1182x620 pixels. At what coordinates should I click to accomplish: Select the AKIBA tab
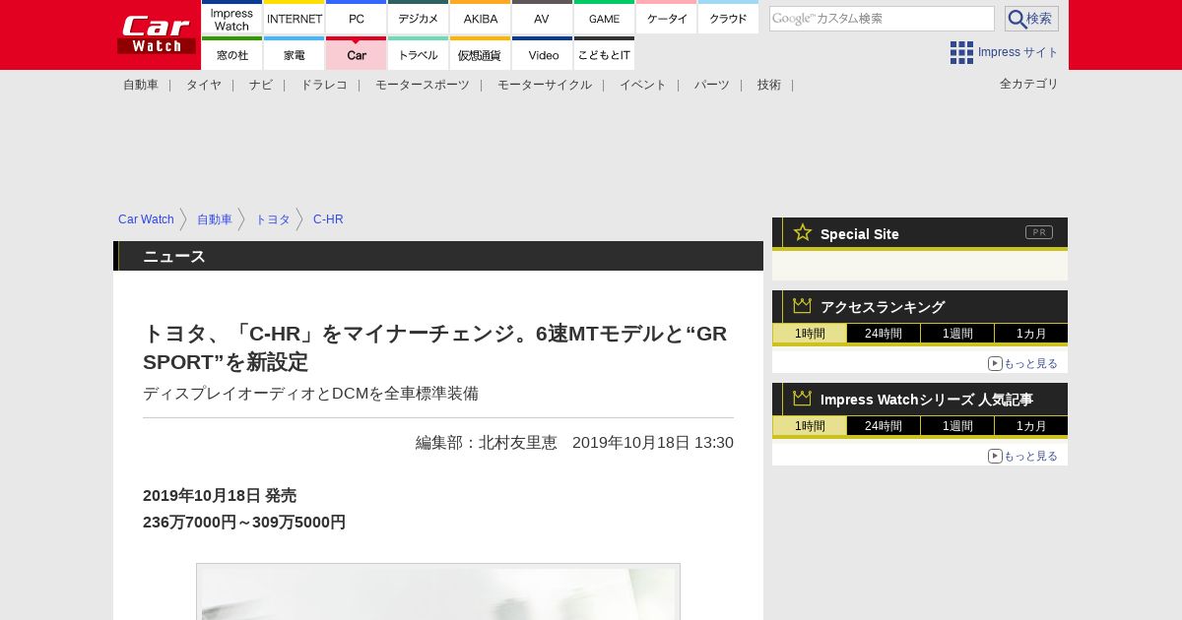480,18
